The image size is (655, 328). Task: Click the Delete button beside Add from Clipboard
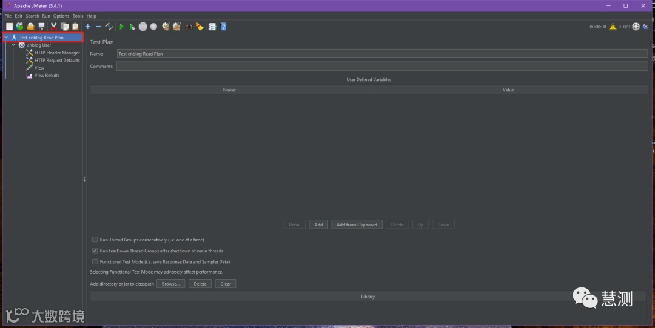[x=397, y=225]
